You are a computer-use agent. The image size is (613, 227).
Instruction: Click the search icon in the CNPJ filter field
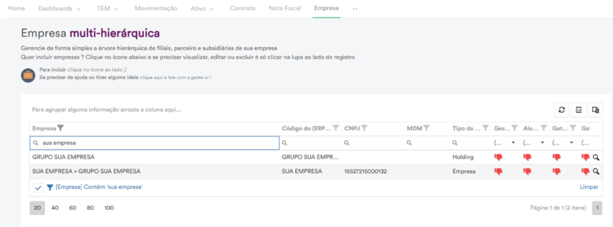pyautogui.click(x=347, y=143)
